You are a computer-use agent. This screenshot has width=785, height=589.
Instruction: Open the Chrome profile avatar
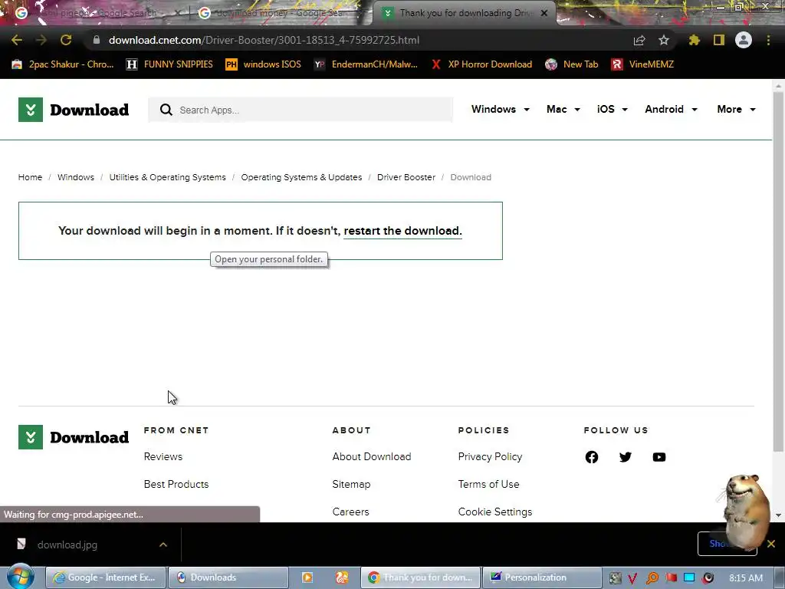coord(744,40)
